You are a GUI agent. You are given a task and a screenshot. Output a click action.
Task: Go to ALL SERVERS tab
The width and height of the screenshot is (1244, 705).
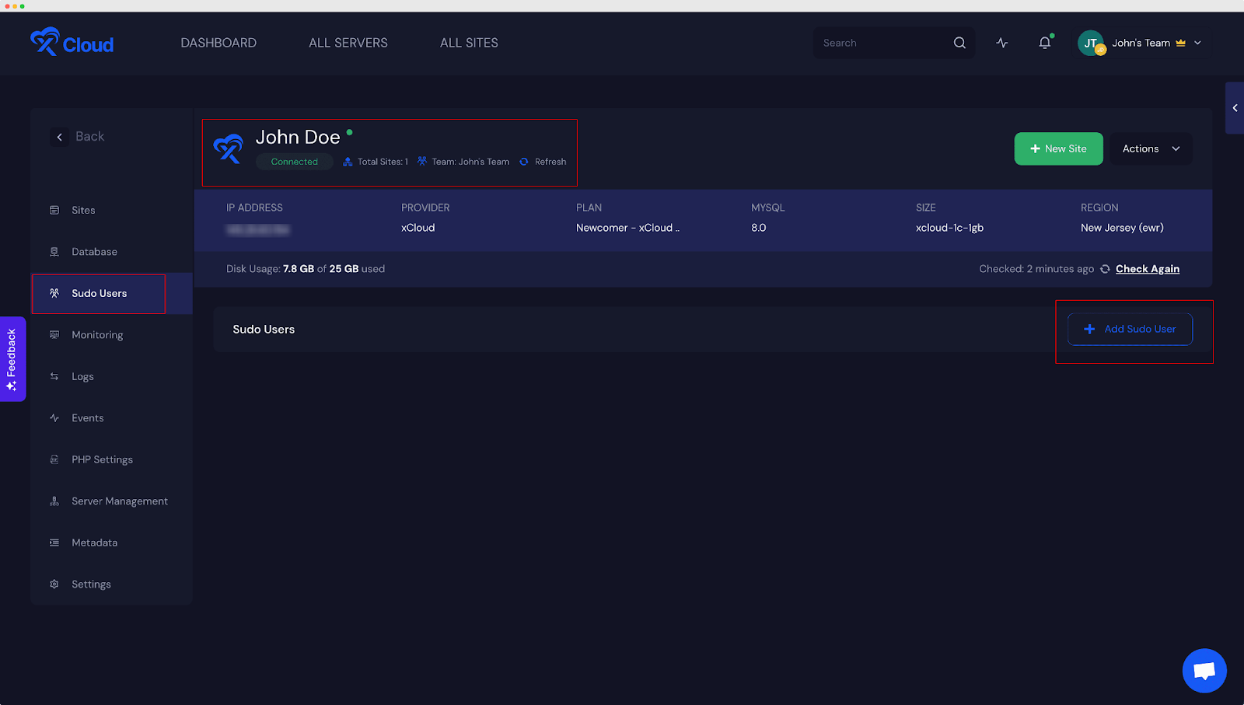click(x=348, y=43)
